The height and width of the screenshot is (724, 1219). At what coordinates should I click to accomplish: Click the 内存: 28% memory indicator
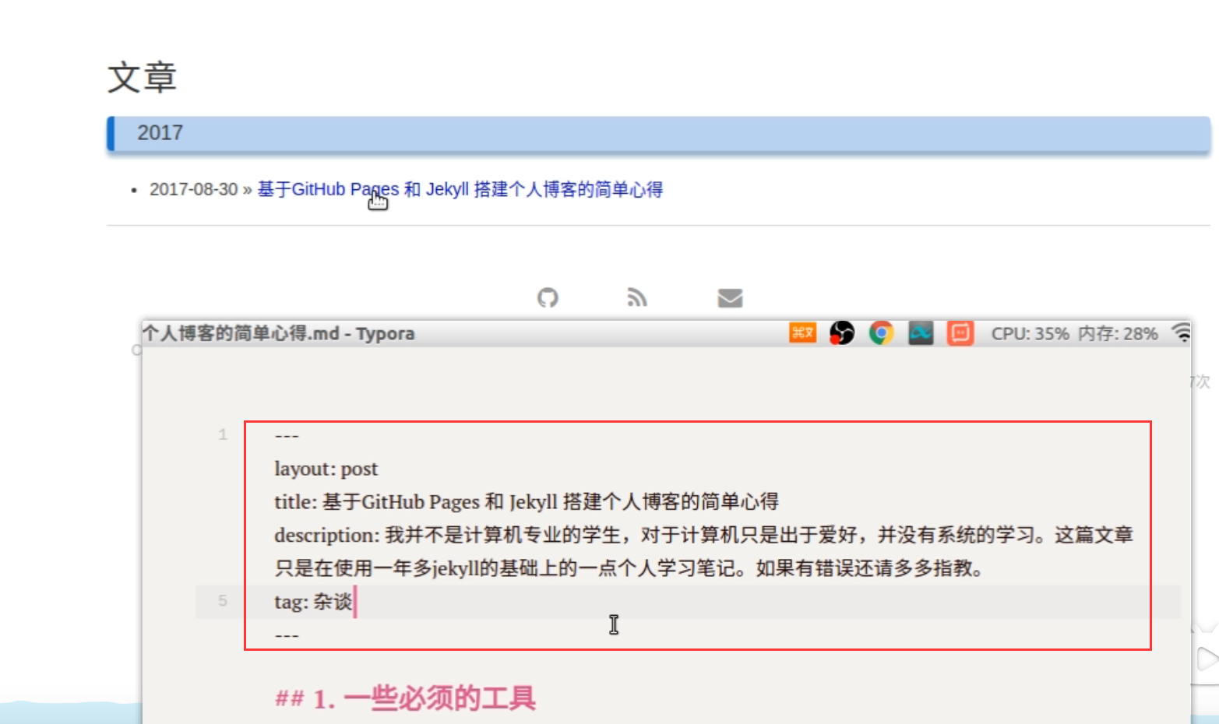1118,334
